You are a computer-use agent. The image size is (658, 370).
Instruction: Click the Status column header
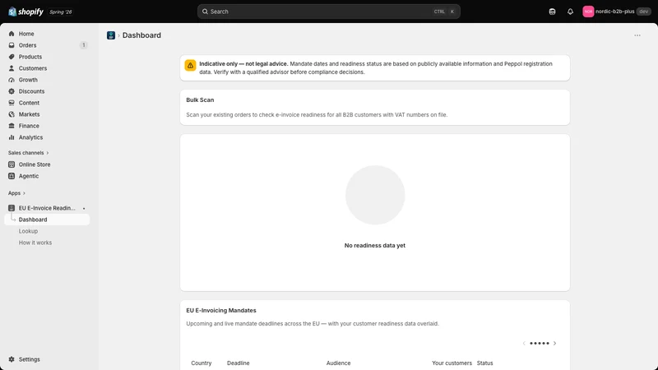coord(484,363)
